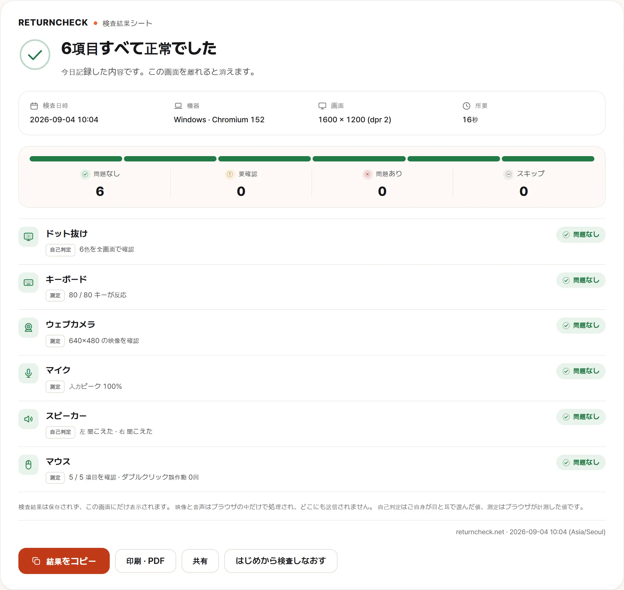The height and width of the screenshot is (590, 624).
Task: Click the マイク microphone icon
Action: coord(28,373)
